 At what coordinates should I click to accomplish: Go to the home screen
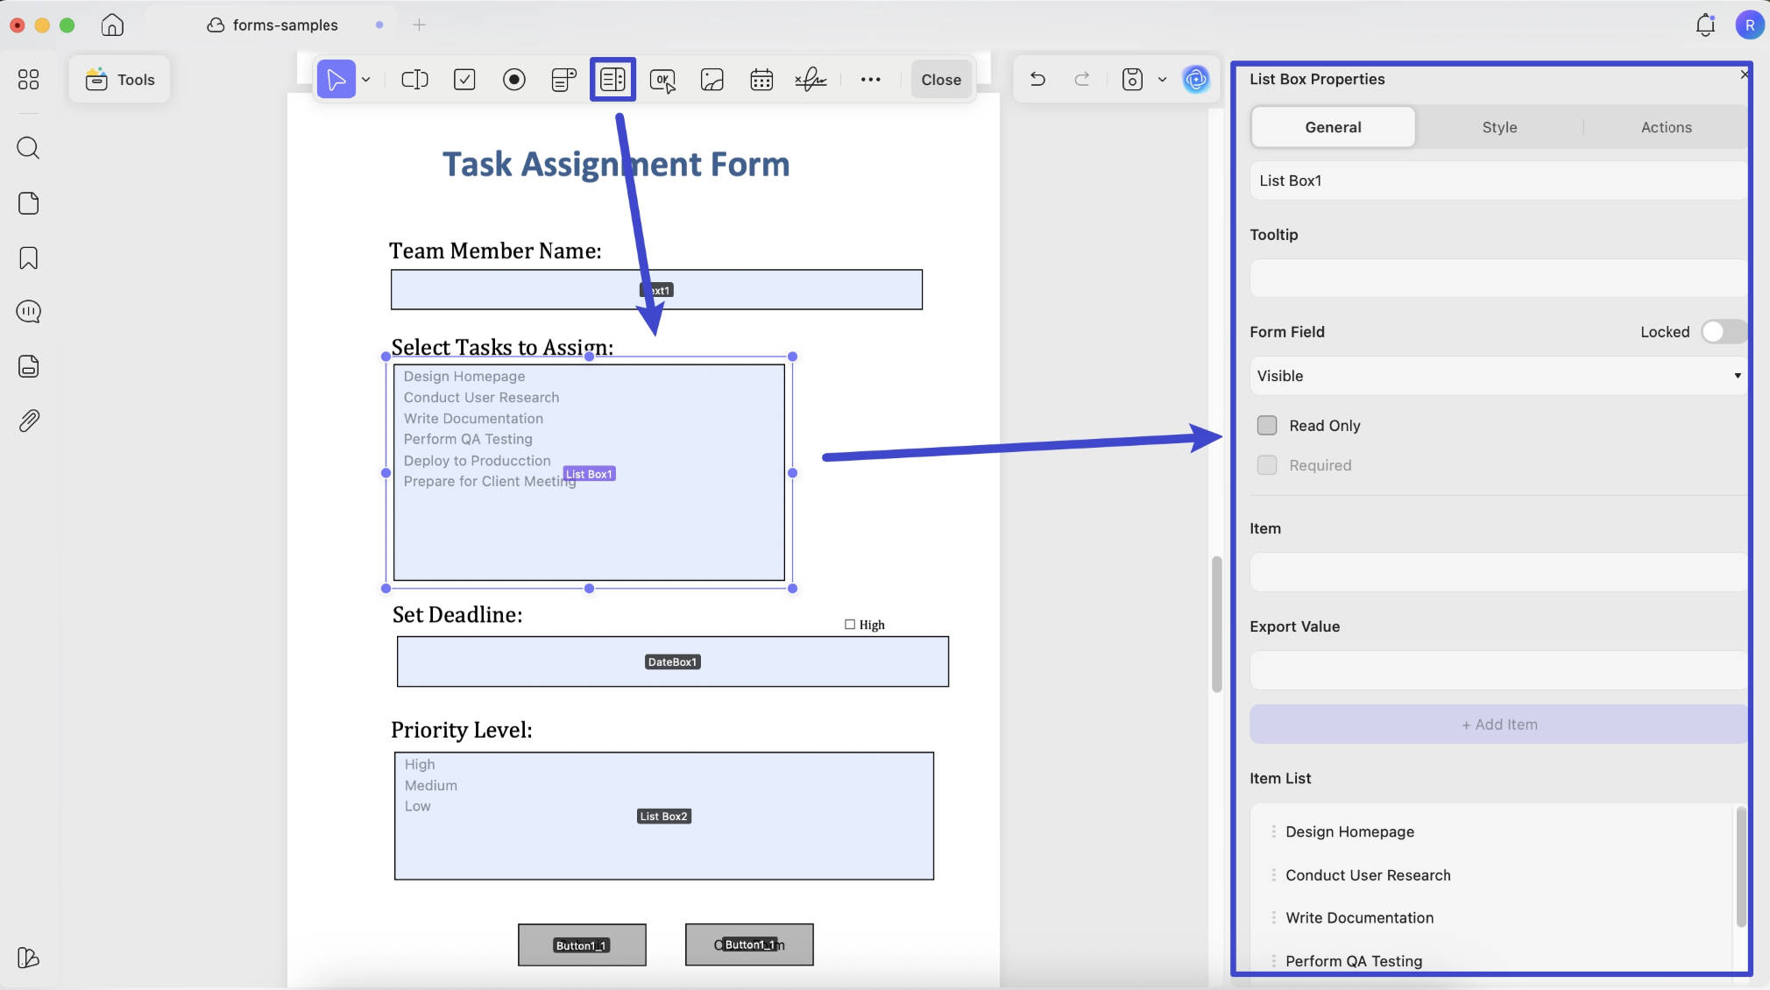112,25
